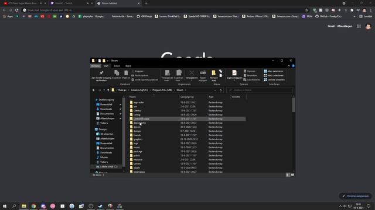Viewport: 375px width, 210px height.
Task: Click the Explorer refresh button
Action: 221,90
